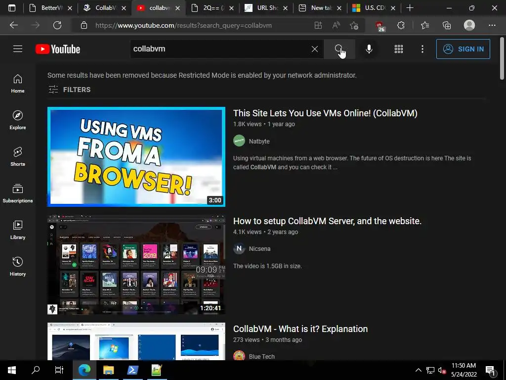Image resolution: width=506 pixels, height=380 pixels.
Task: Open Library in sidebar
Action: (18, 230)
